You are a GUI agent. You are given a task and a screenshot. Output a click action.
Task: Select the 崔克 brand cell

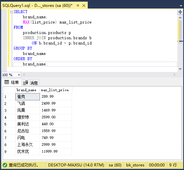(28, 97)
